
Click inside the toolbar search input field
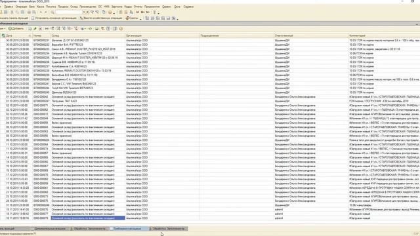tap(68, 12)
